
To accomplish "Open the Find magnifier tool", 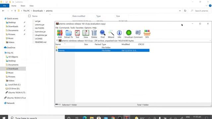I will coord(102,34).
